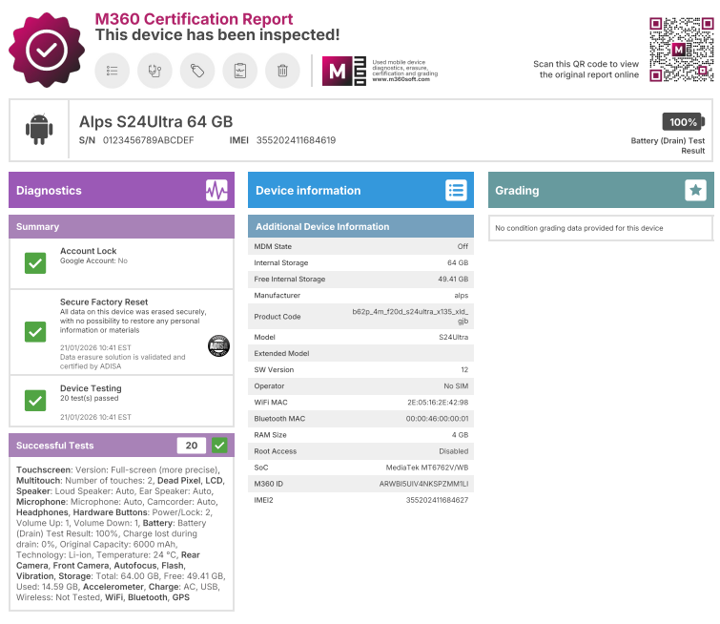720x624 pixels.
Task: Select the Additional Device Information header
Action: pos(360,227)
